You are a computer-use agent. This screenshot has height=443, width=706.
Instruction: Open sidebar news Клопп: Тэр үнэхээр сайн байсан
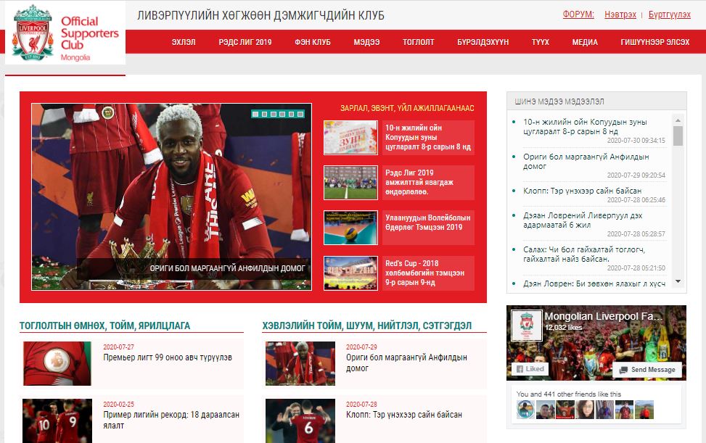[x=582, y=191]
